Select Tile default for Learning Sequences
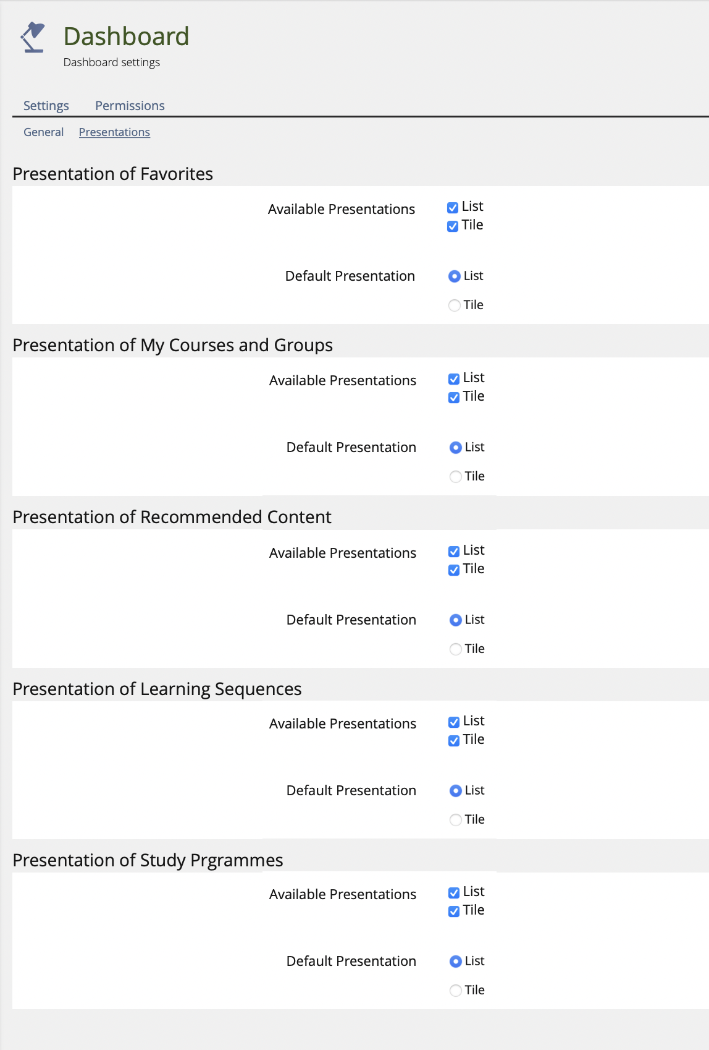The image size is (709, 1050). [x=456, y=820]
